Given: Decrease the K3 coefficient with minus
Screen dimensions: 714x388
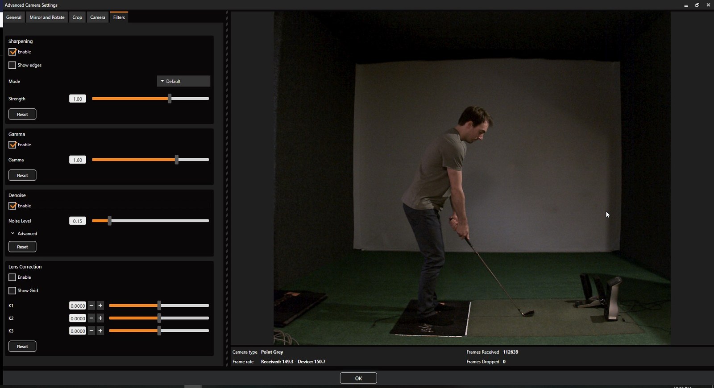Looking at the screenshot, I should click(91, 330).
